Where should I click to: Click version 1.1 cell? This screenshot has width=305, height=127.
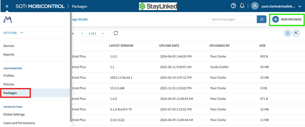click(112, 67)
